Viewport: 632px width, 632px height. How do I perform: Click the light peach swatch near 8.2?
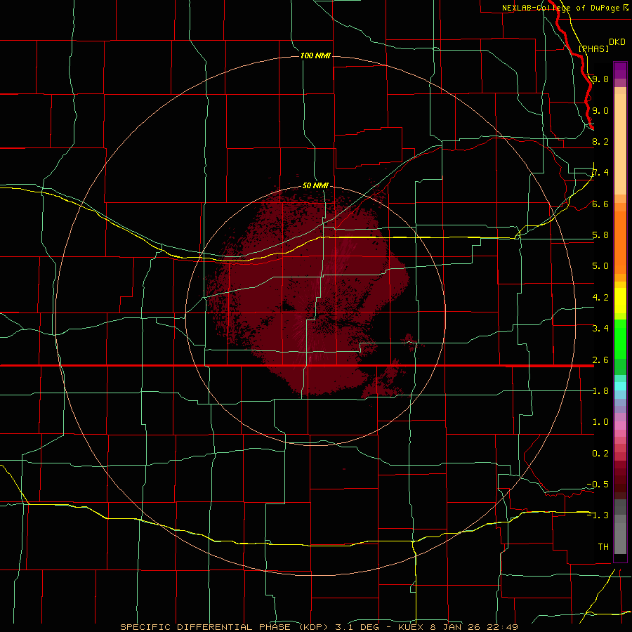click(620, 144)
